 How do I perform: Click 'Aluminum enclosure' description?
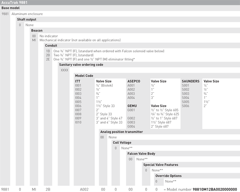click(x=27, y=14)
